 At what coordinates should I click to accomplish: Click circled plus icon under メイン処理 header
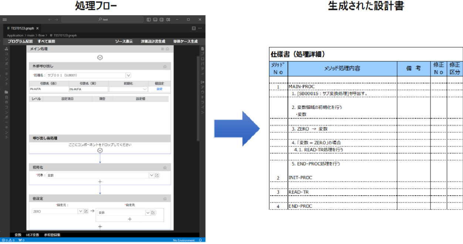coord(100,57)
